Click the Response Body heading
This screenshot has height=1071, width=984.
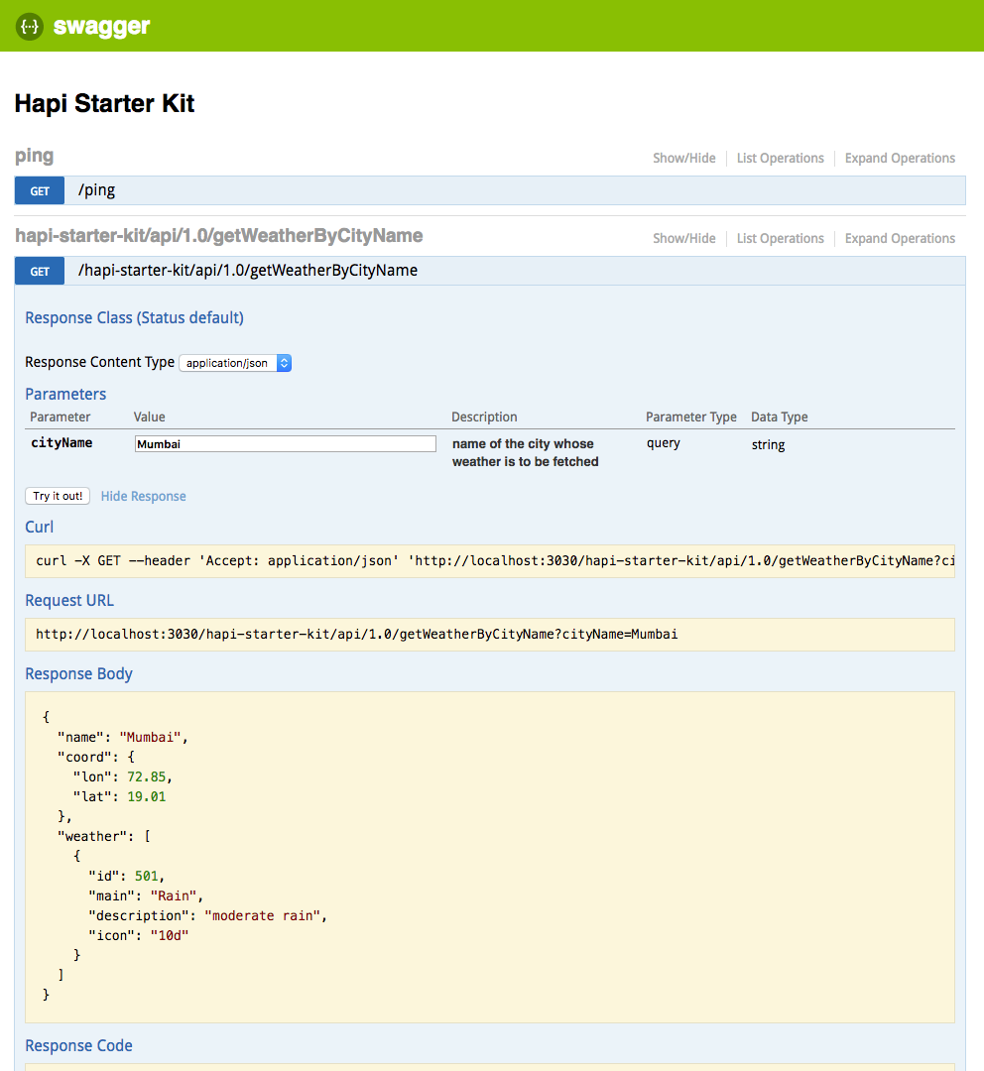click(x=78, y=673)
